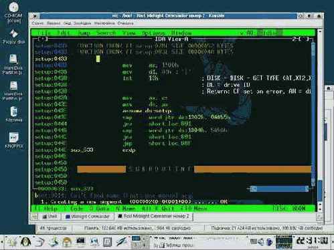Open the KNOPPIX desktop icon
The width and height of the screenshot is (334, 250).
[x=14, y=140]
